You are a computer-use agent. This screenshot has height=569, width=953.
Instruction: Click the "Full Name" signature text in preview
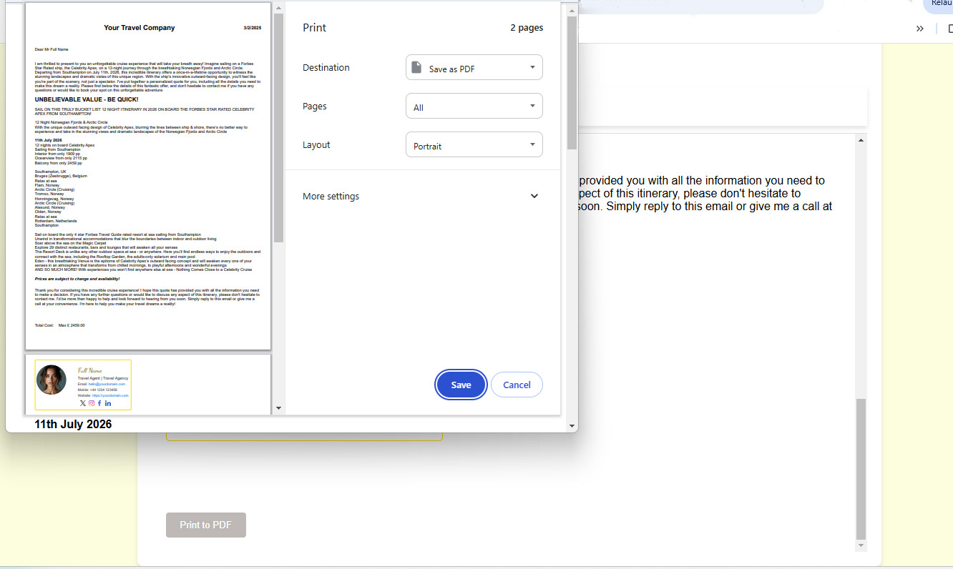(x=90, y=371)
